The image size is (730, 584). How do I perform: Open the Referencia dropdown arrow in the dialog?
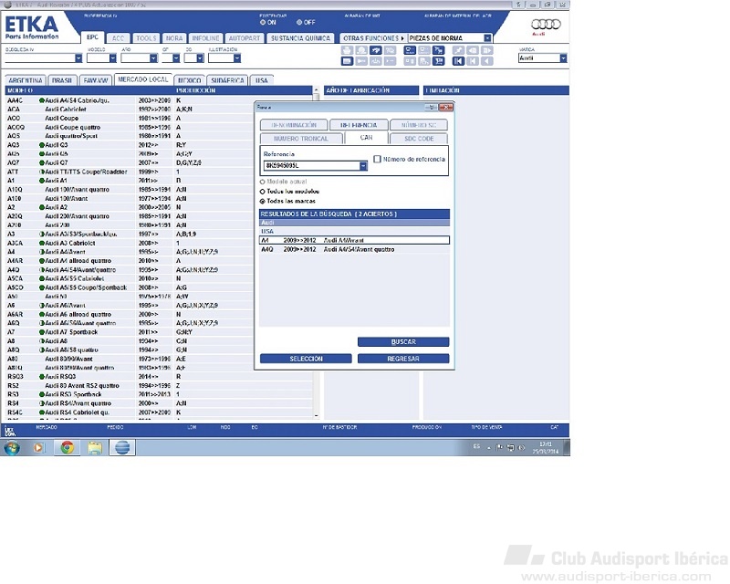click(363, 166)
